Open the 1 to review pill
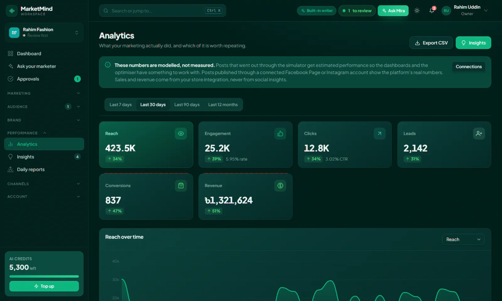This screenshot has height=301, width=502. click(x=357, y=11)
